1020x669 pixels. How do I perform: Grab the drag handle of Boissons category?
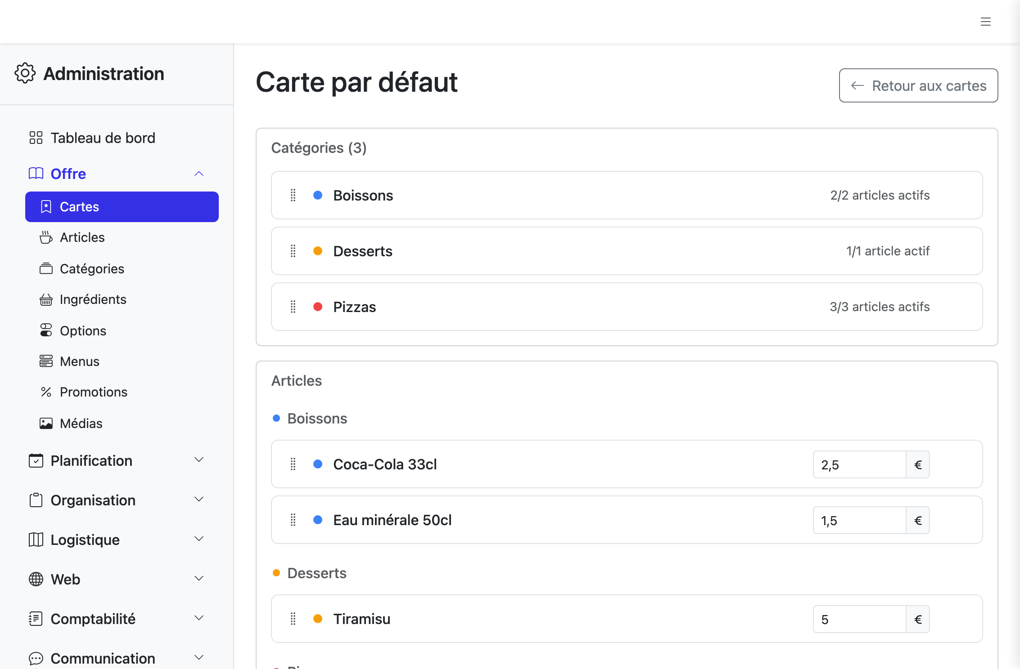click(x=293, y=195)
